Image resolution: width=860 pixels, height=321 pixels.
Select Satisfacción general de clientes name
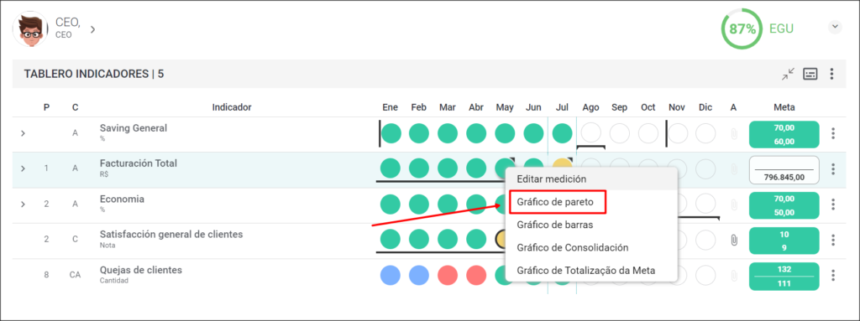[x=171, y=235]
